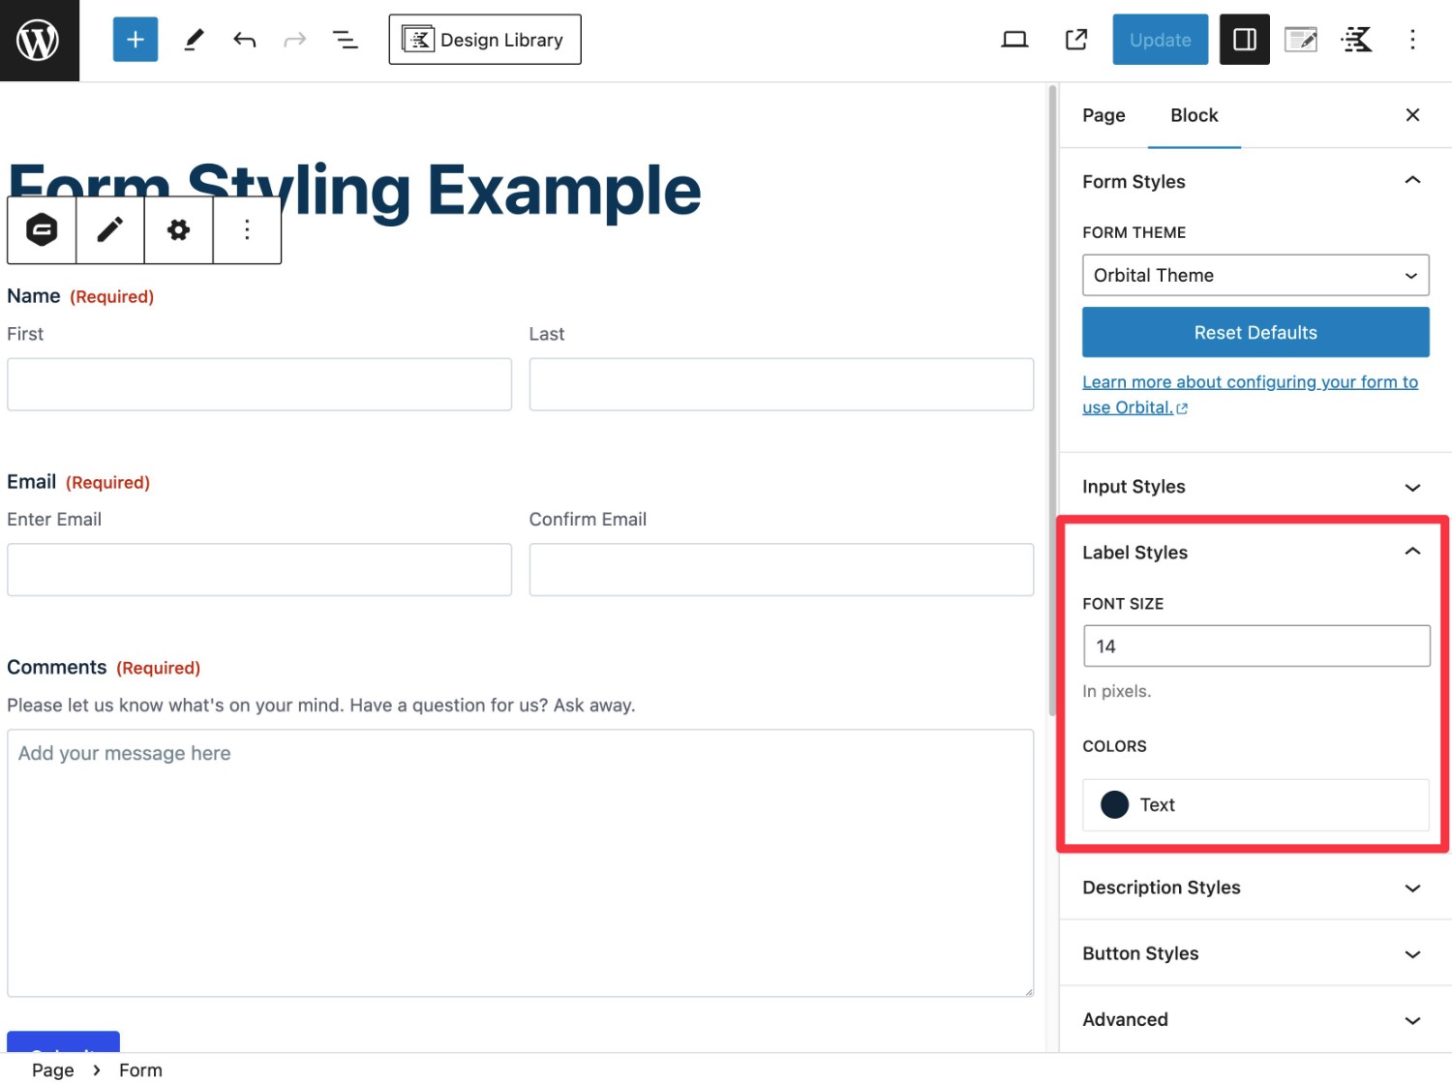Image resolution: width=1452 pixels, height=1083 pixels.
Task: Expand the Button Styles section
Action: [1255, 954]
